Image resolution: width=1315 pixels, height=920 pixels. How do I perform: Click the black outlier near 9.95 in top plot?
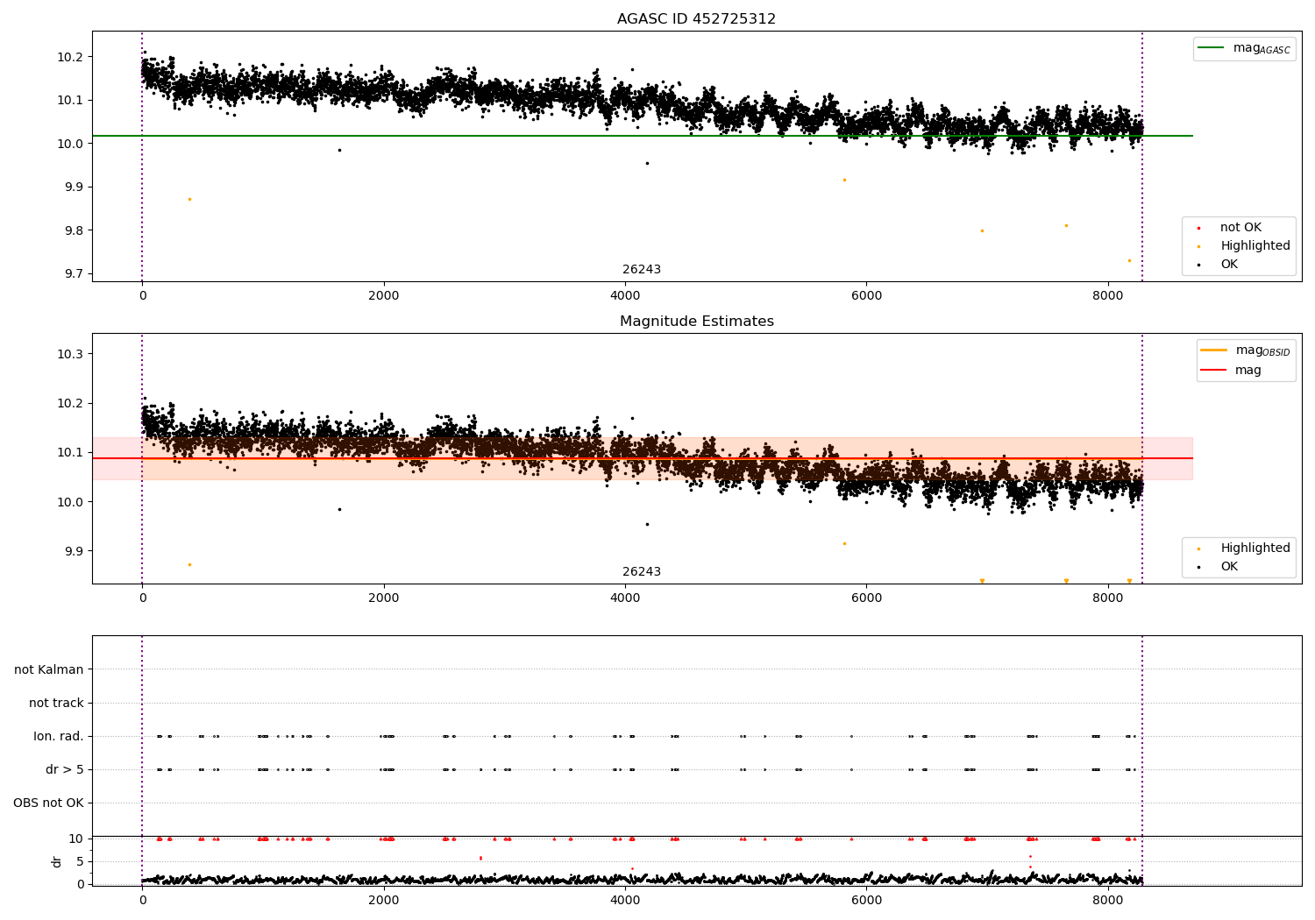[x=647, y=163]
